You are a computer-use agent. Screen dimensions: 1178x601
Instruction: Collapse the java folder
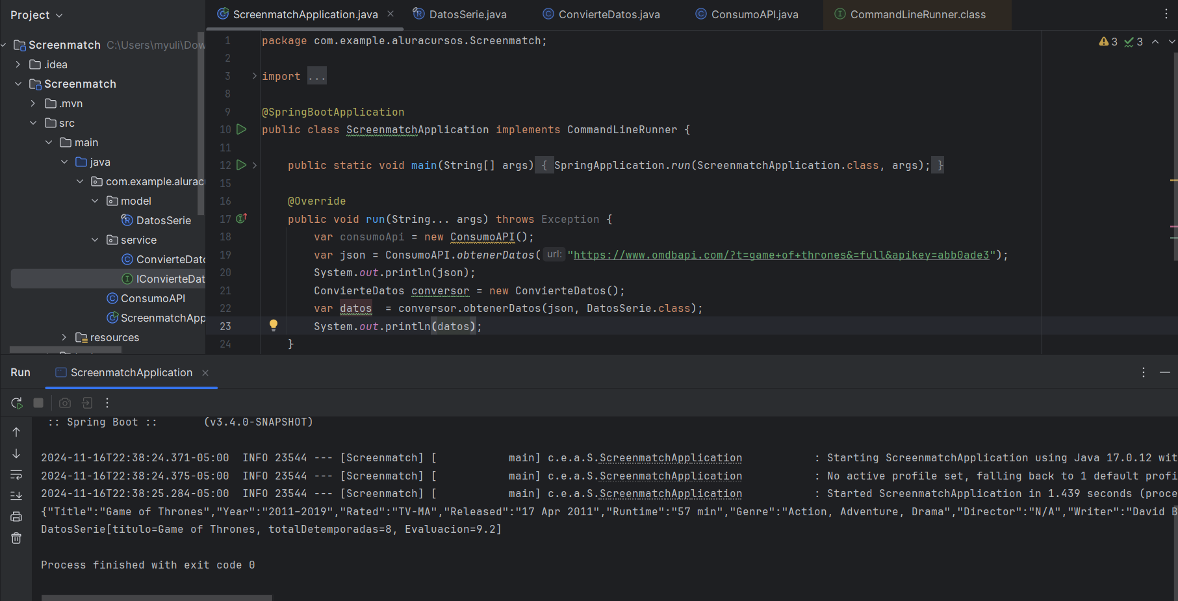64,162
